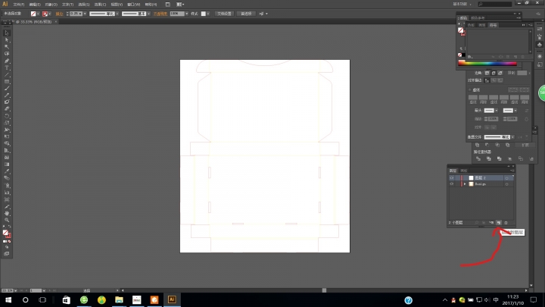Enable the dashed line checkbox
The image size is (545, 307).
click(469, 89)
